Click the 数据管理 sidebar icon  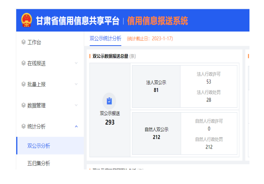(23, 105)
